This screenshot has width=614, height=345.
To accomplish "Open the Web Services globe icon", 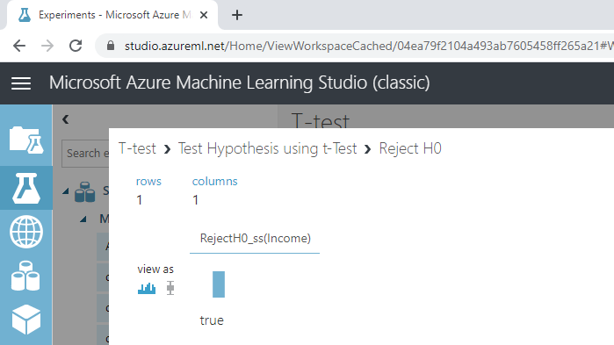I will [x=26, y=232].
